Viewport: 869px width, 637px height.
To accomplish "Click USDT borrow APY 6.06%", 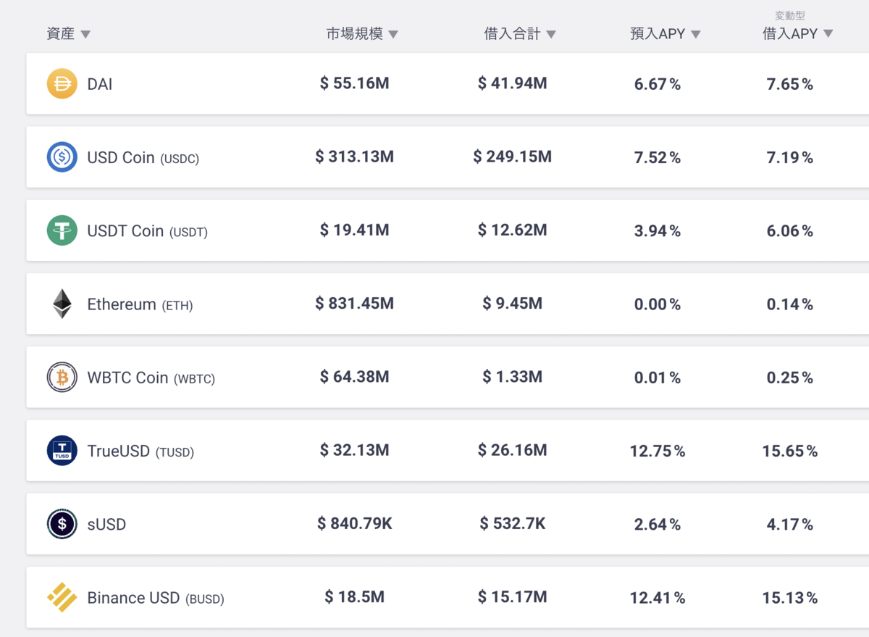I will pyautogui.click(x=790, y=231).
